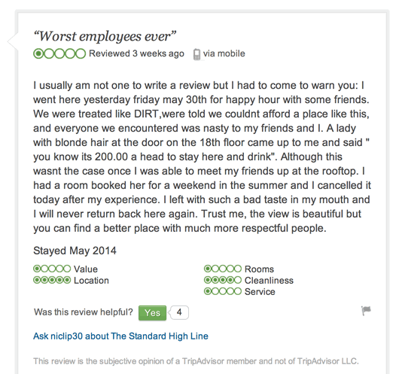Click the Location rating bubbles
This screenshot has width=399, height=374.
pyautogui.click(x=52, y=280)
